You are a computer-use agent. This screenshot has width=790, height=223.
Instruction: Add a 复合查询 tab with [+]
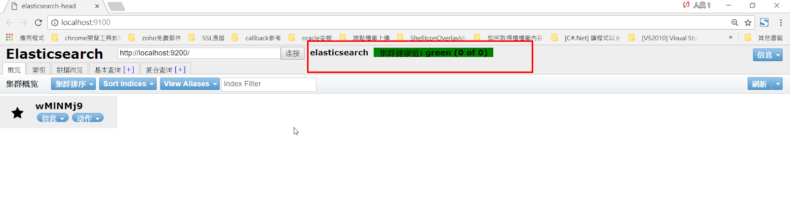coord(180,70)
